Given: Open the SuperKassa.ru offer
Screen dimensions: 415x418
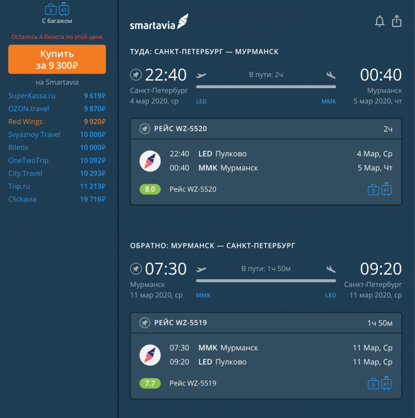Looking at the screenshot, I should [x=57, y=96].
